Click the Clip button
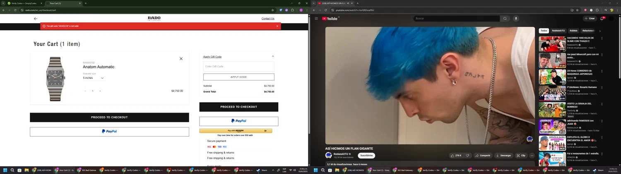The height and width of the screenshot is (174, 621). [x=521, y=155]
